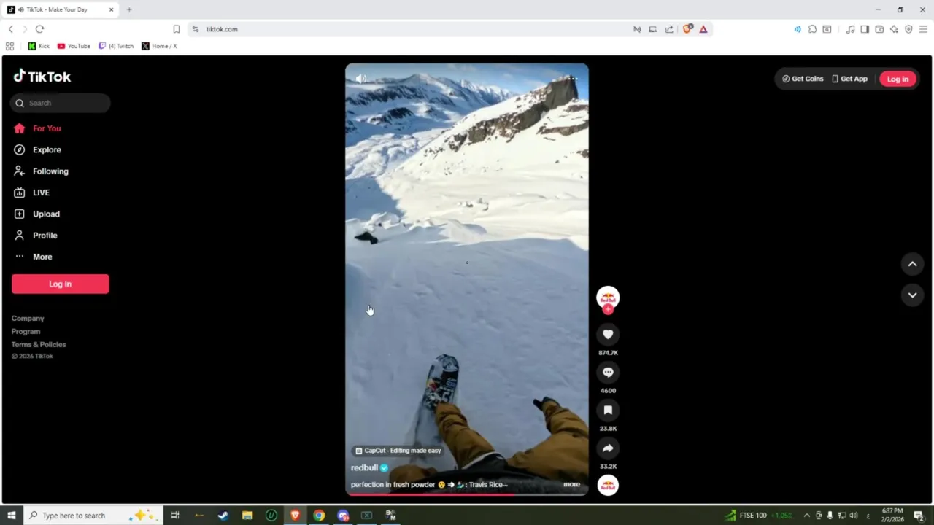934x525 pixels.
Task: Go to next video with down chevron
Action: click(x=912, y=295)
